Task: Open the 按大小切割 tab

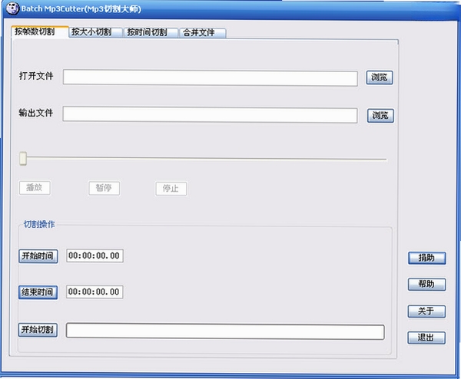Action: [96, 32]
